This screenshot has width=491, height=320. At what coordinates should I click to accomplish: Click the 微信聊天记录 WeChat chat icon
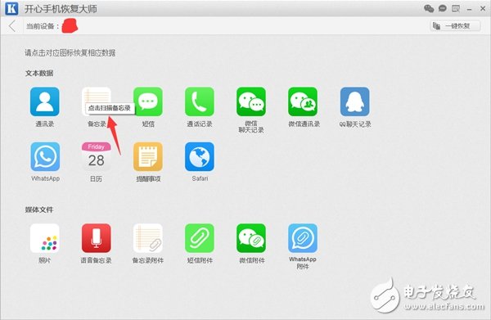[251, 101]
